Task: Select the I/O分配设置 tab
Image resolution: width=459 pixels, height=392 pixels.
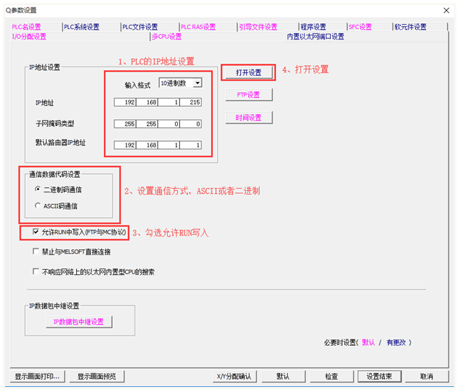Action: 29,37
